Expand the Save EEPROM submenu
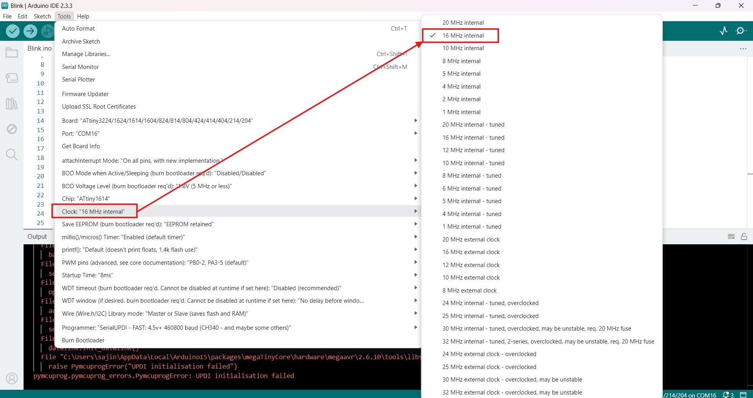 (x=237, y=224)
